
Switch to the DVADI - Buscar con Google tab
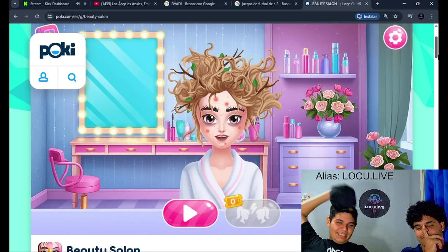(x=196, y=4)
